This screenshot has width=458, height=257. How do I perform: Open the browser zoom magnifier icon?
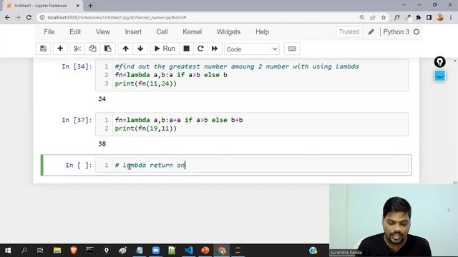pyautogui.click(x=362, y=17)
